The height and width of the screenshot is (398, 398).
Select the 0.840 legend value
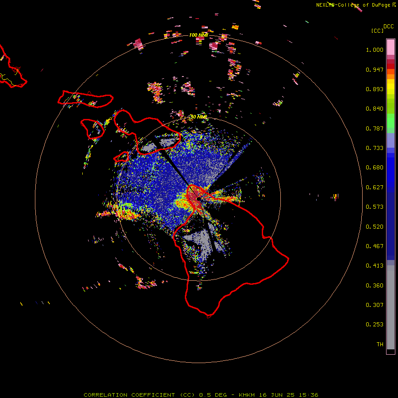375,109
